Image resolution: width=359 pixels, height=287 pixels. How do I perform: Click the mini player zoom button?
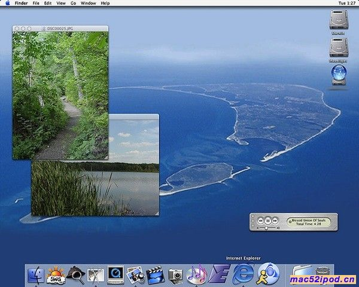tap(252, 225)
